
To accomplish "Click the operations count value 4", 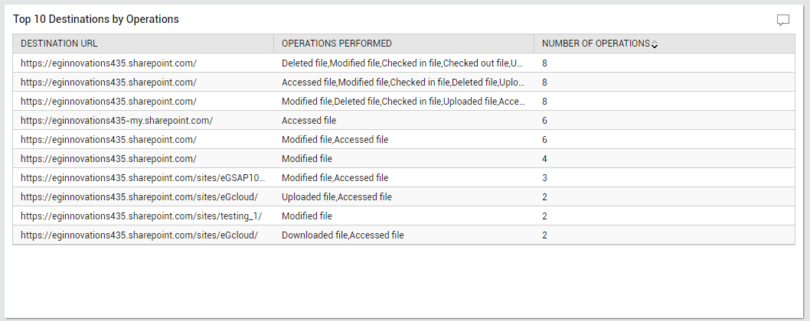I will click(544, 158).
